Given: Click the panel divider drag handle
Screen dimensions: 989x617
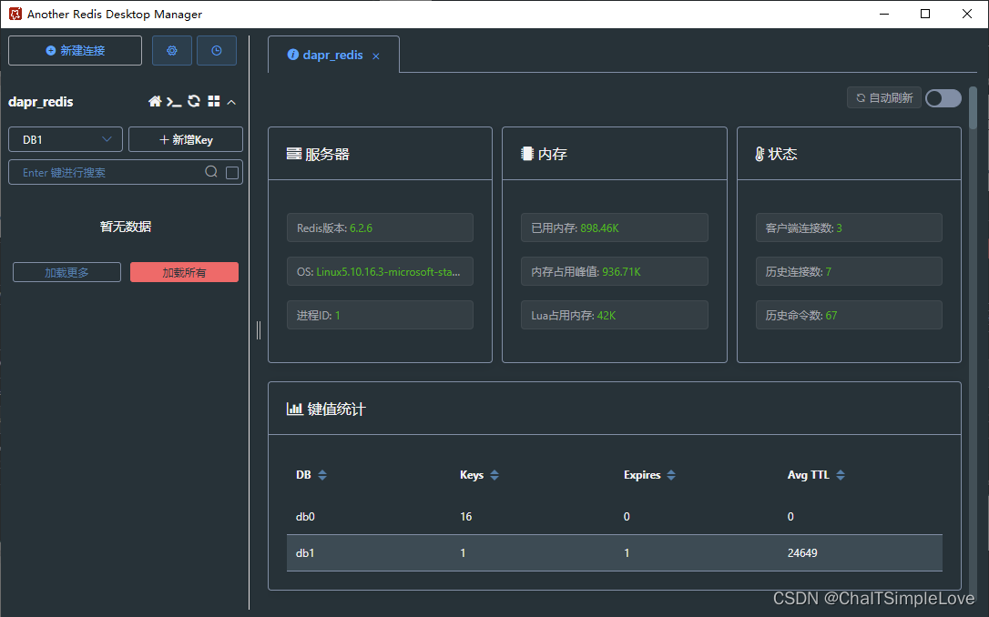Looking at the screenshot, I should click(x=259, y=330).
